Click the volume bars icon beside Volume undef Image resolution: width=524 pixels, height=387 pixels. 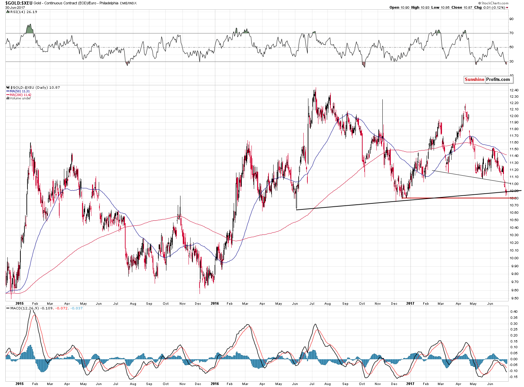click(x=8, y=98)
